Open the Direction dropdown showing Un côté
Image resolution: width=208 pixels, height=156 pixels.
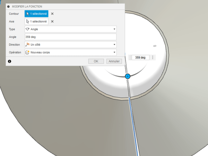[70, 45]
